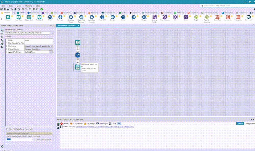Image resolution: width=255 pixels, height=151 pixels.
Task: Select the Comment tool
Action: (249, 18)
